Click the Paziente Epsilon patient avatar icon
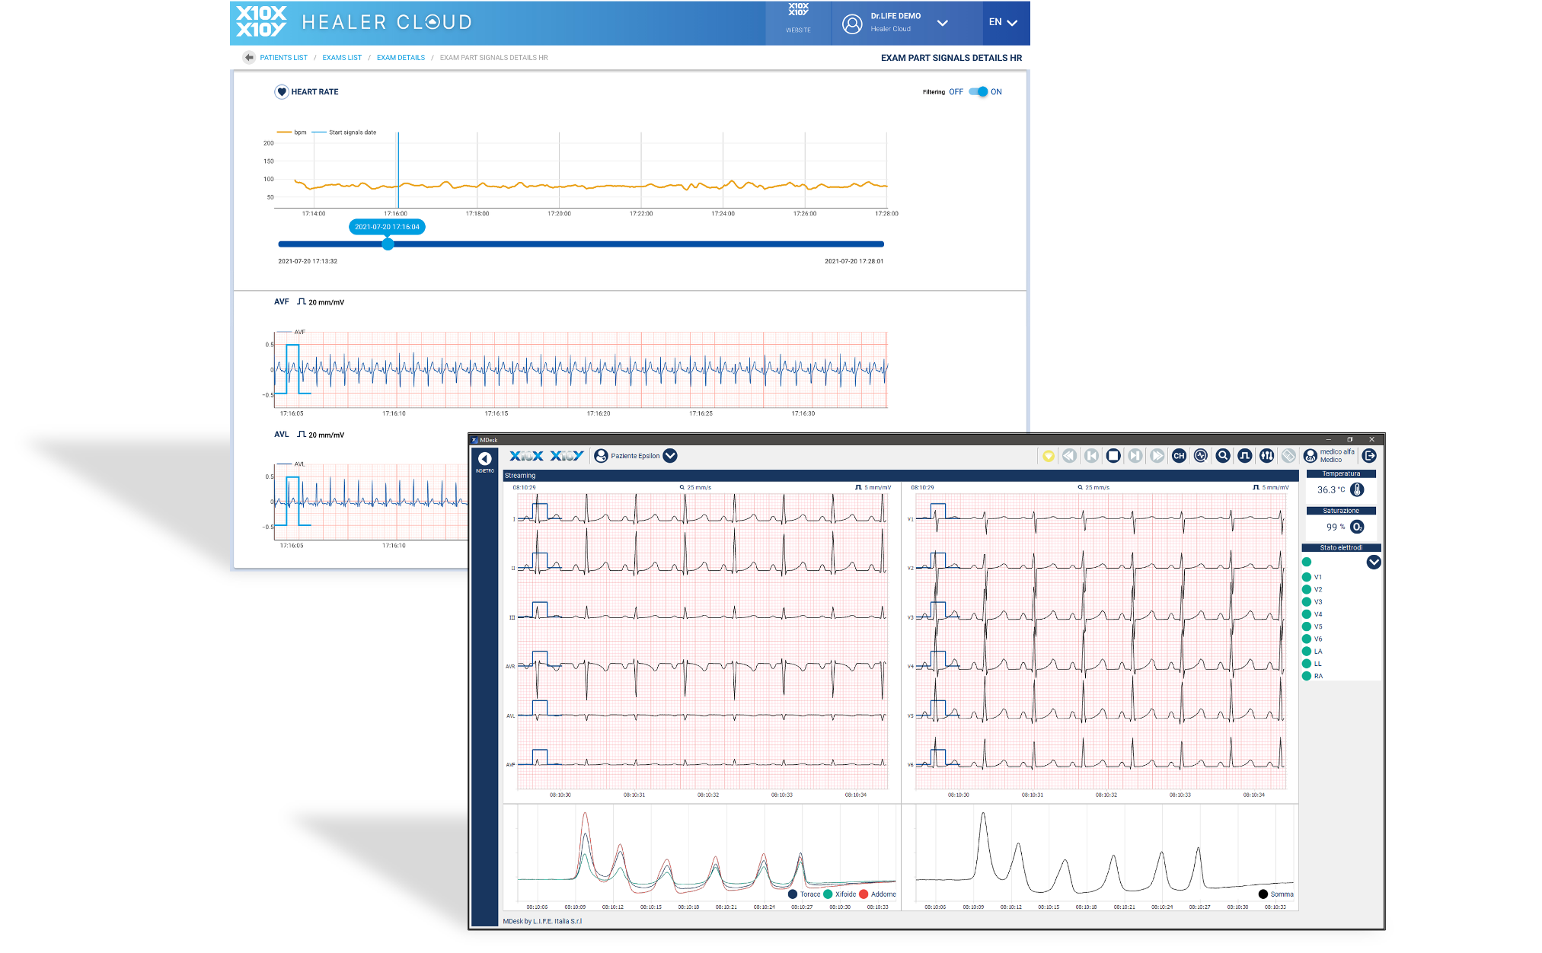Viewport: 1542px width, 953px height. tap(601, 456)
